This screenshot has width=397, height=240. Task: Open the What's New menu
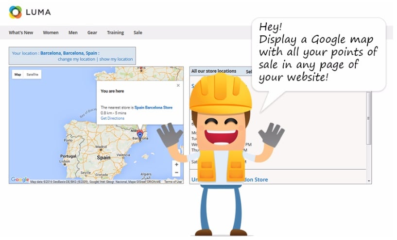(x=21, y=32)
